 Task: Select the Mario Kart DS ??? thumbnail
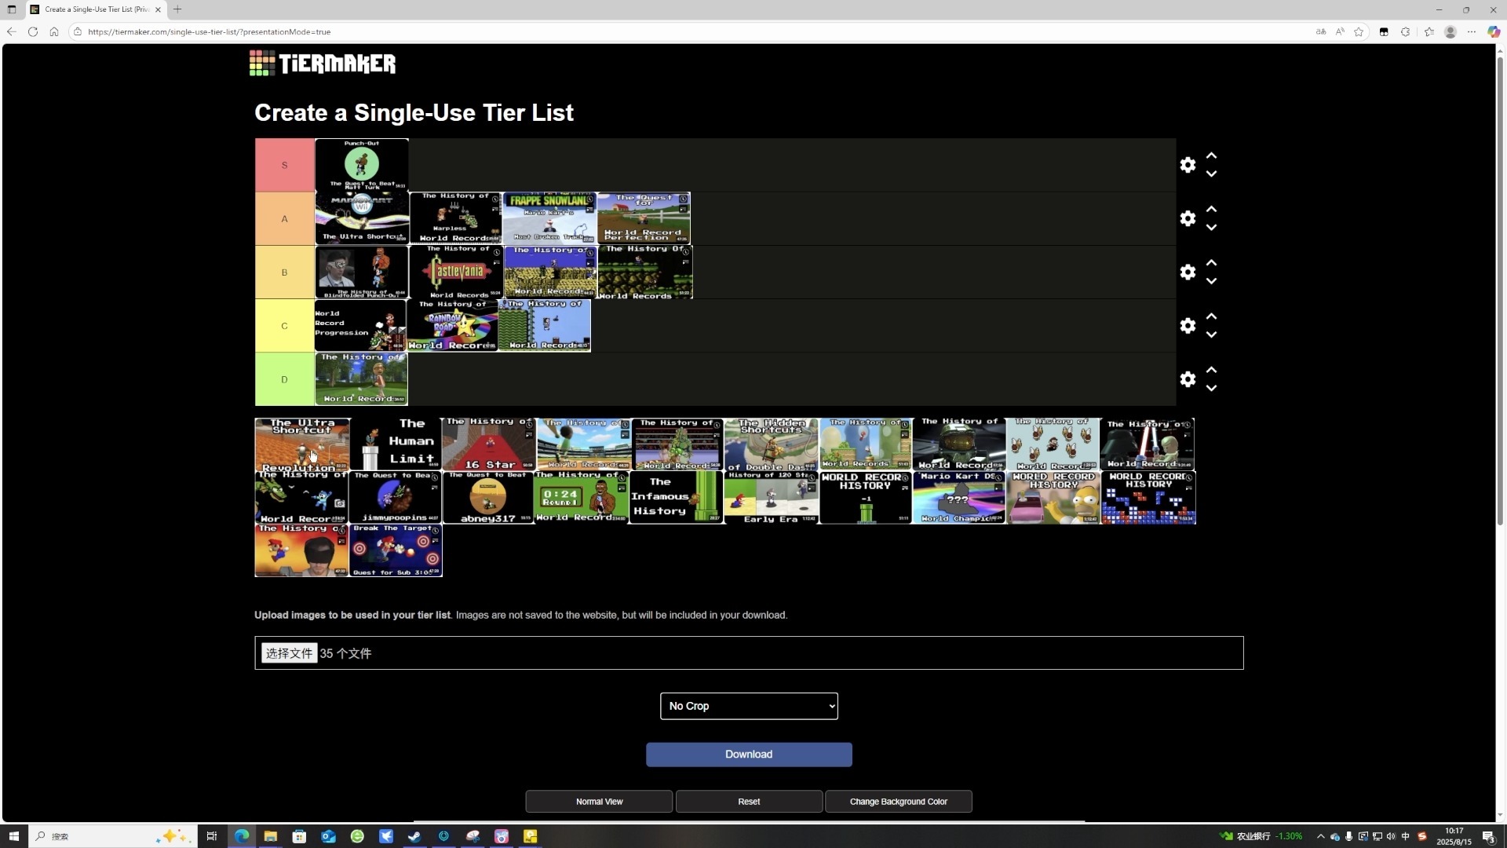coord(958,497)
